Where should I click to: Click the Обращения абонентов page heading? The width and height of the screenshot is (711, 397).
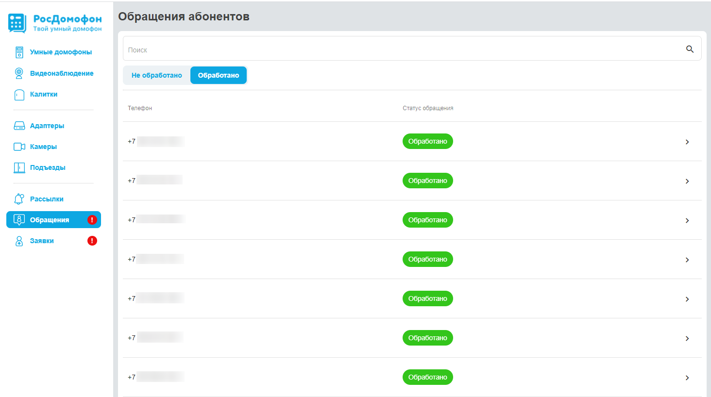pyautogui.click(x=184, y=17)
